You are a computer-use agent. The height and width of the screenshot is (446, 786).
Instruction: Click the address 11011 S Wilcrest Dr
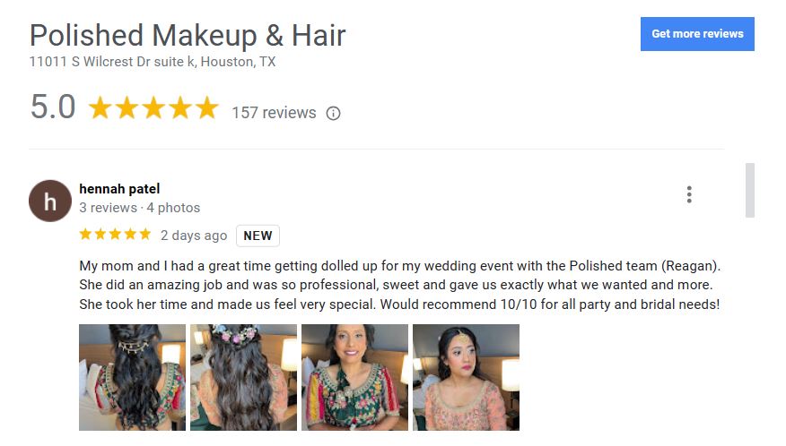coord(153,62)
